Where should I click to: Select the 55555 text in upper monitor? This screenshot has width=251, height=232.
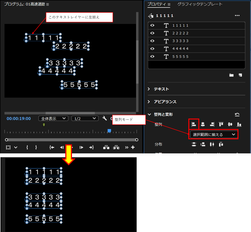pyautogui.click(x=79, y=85)
